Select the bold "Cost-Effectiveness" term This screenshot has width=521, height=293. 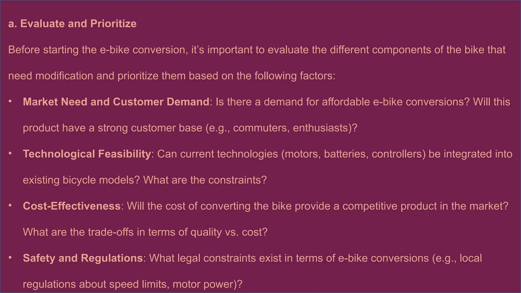click(72, 206)
